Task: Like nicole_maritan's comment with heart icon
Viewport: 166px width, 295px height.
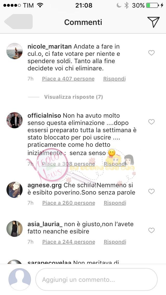Action: point(151,53)
